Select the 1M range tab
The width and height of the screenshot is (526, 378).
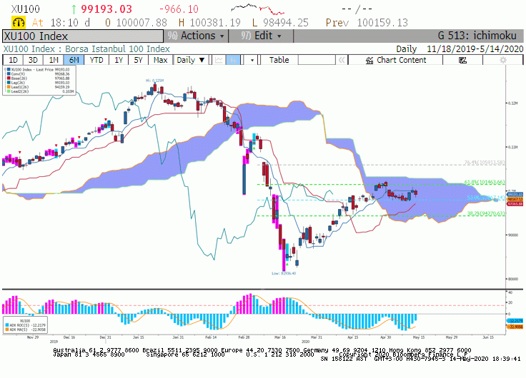[54, 60]
